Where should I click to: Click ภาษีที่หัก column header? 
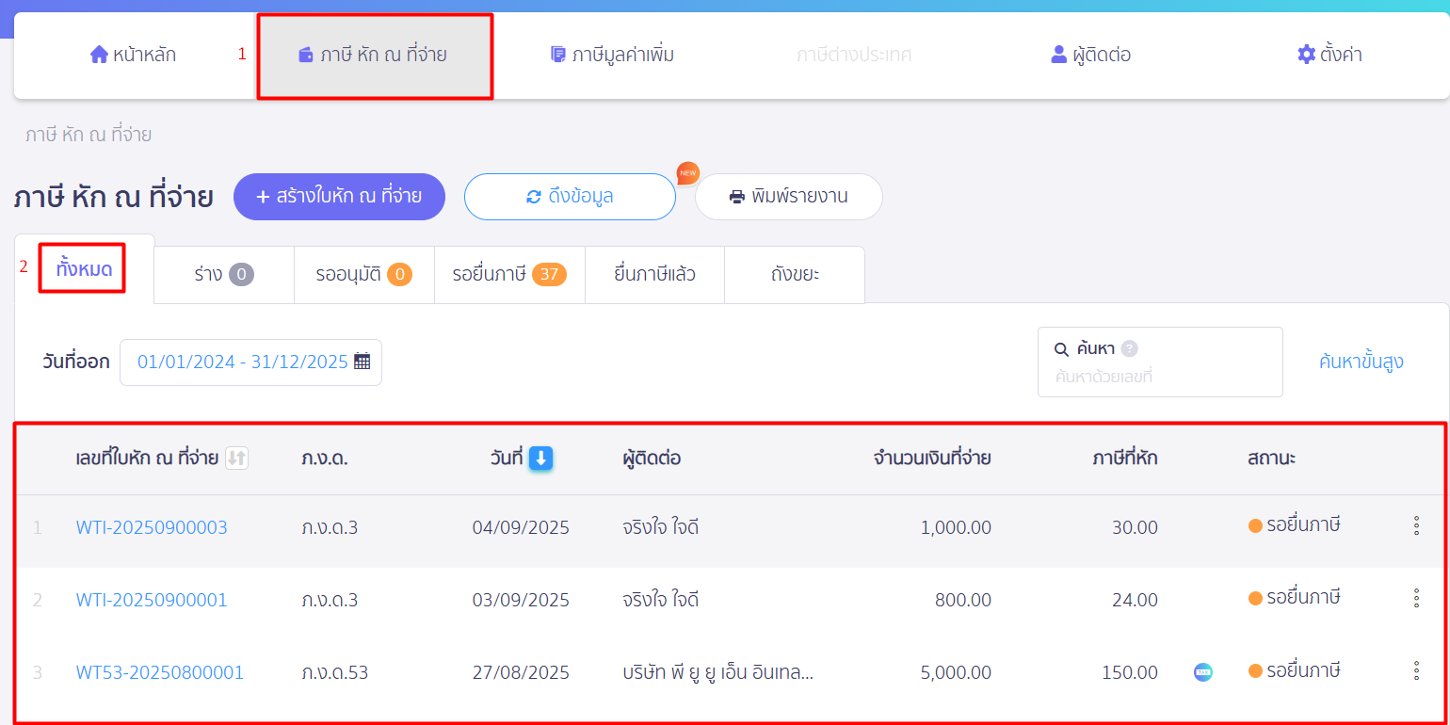(1125, 459)
